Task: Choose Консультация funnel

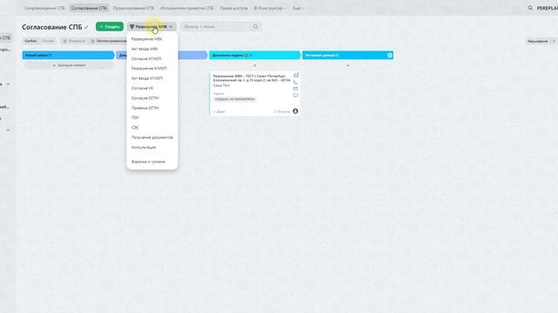Action: (x=143, y=147)
